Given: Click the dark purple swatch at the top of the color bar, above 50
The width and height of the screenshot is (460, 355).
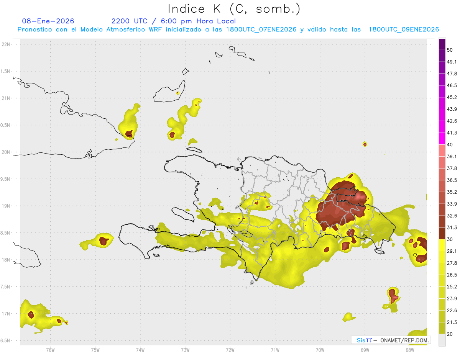Looking at the screenshot, I should [442, 45].
